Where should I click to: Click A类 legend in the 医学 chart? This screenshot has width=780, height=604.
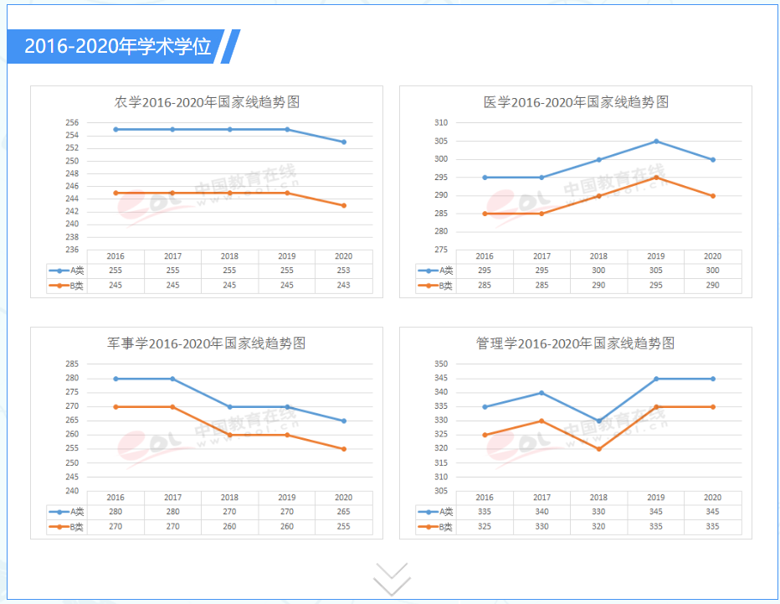436,271
